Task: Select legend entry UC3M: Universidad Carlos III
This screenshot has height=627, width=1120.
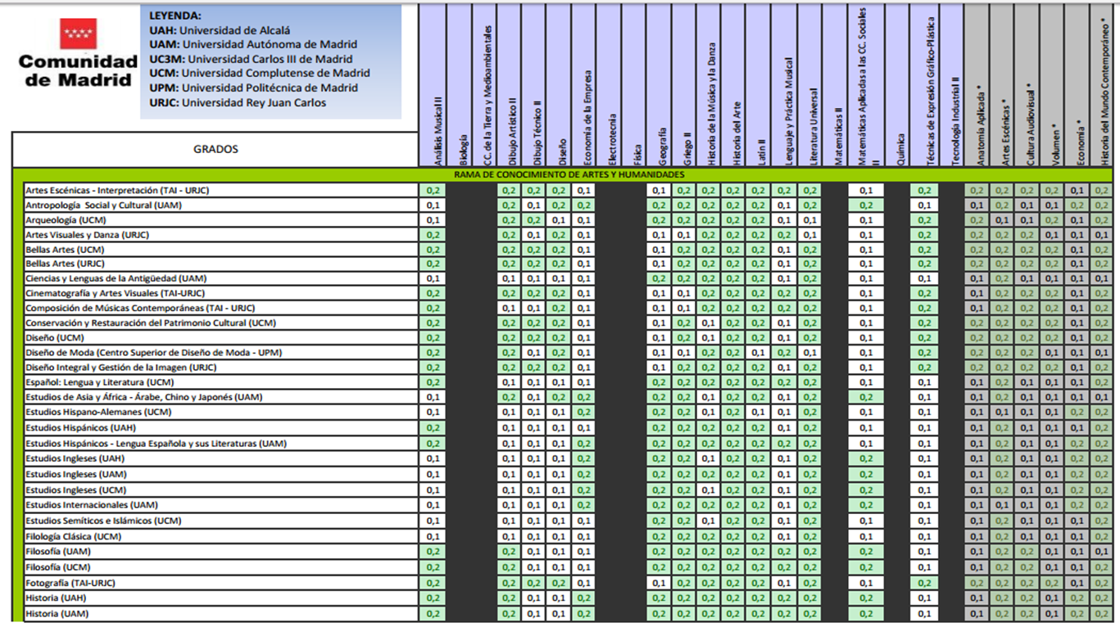Action: tap(251, 59)
